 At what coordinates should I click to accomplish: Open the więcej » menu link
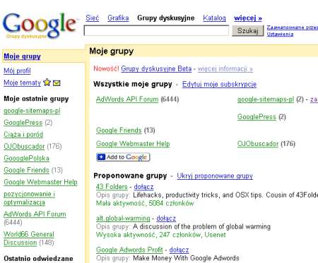pos(248,18)
